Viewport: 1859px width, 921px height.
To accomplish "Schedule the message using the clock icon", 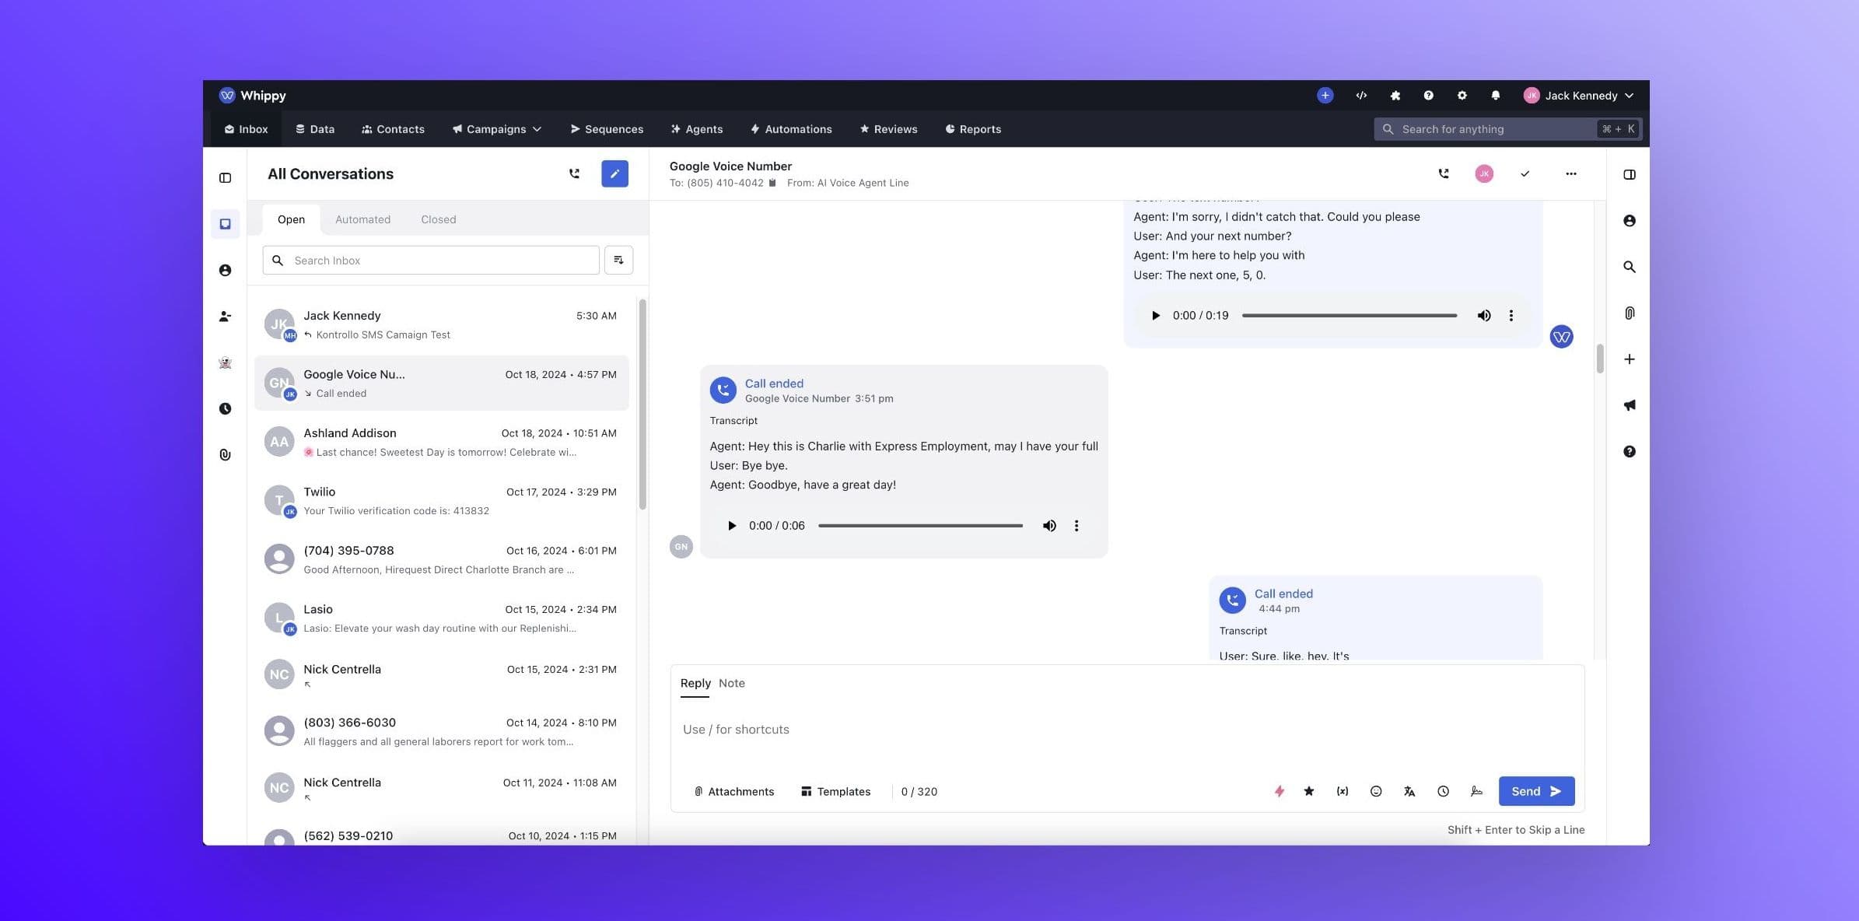I will click(1443, 791).
